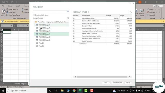This screenshot has width=165, height=93.
Task: Click the Save icon in quick access
Action: (x=3, y=2)
